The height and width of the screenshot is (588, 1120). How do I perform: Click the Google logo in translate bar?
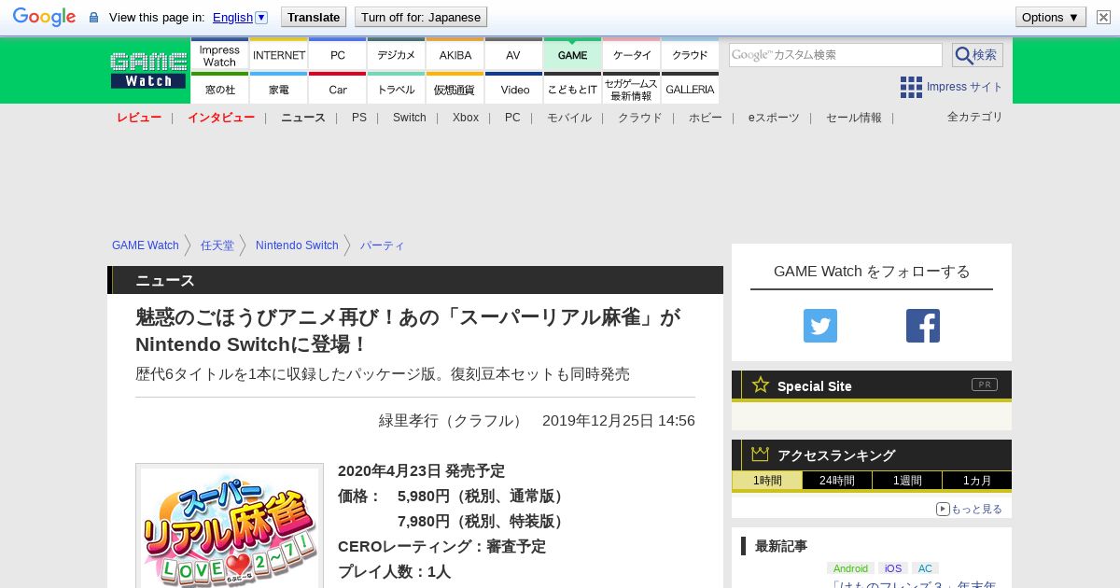[44, 17]
